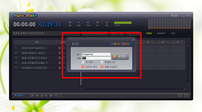Adjust the green volume level bar
The height and width of the screenshot is (112, 202).
[x=123, y=23]
